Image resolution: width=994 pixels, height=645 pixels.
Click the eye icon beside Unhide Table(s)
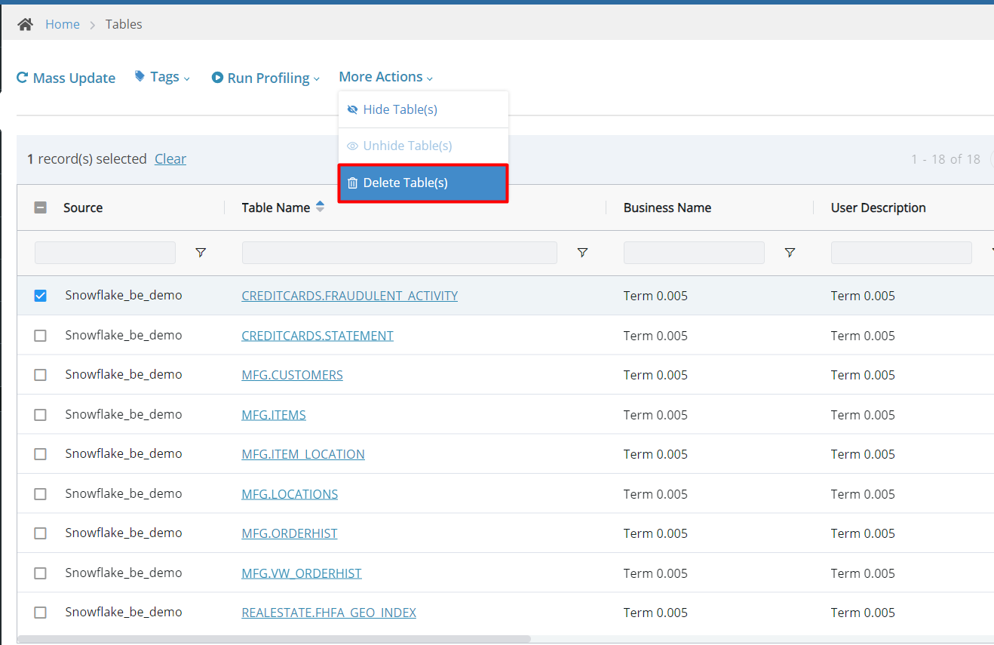(x=352, y=146)
